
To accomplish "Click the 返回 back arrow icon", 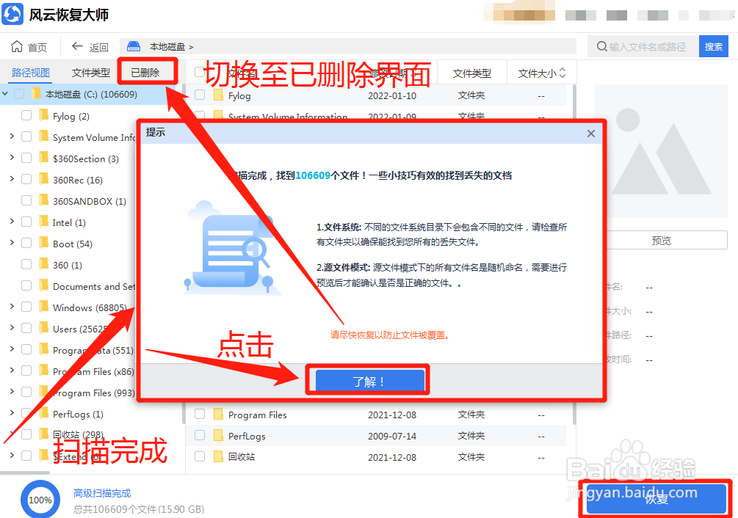I will (76, 45).
